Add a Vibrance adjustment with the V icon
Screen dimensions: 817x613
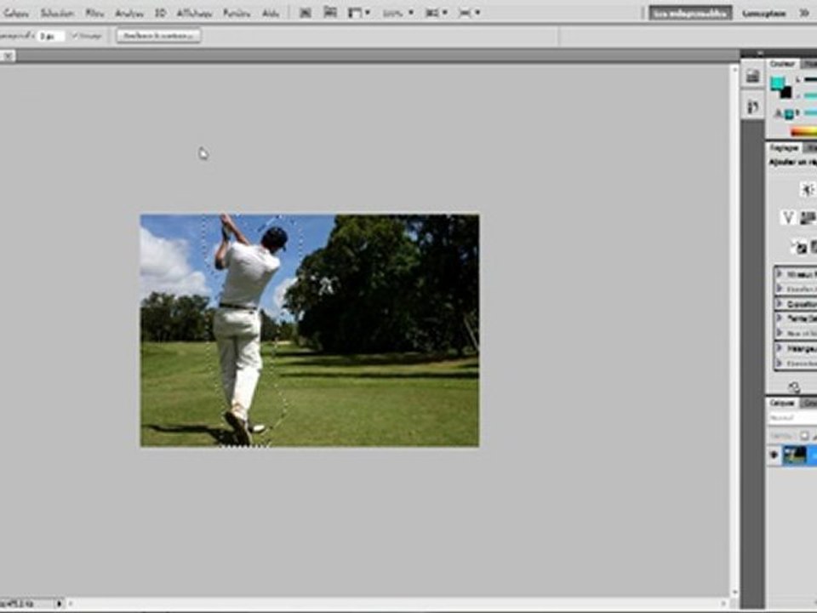[788, 217]
